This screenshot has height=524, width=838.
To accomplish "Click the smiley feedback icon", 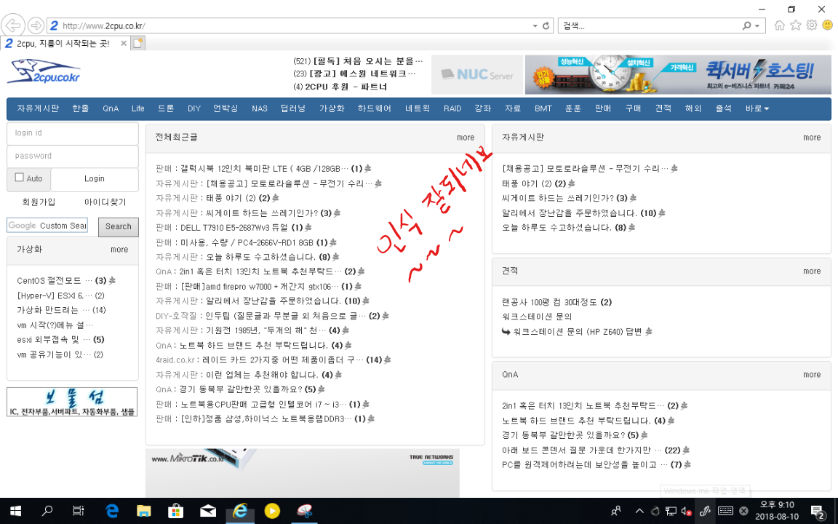I will [x=827, y=25].
